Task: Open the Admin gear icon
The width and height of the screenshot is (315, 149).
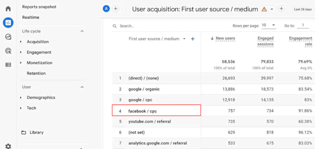Action: click(x=8, y=146)
